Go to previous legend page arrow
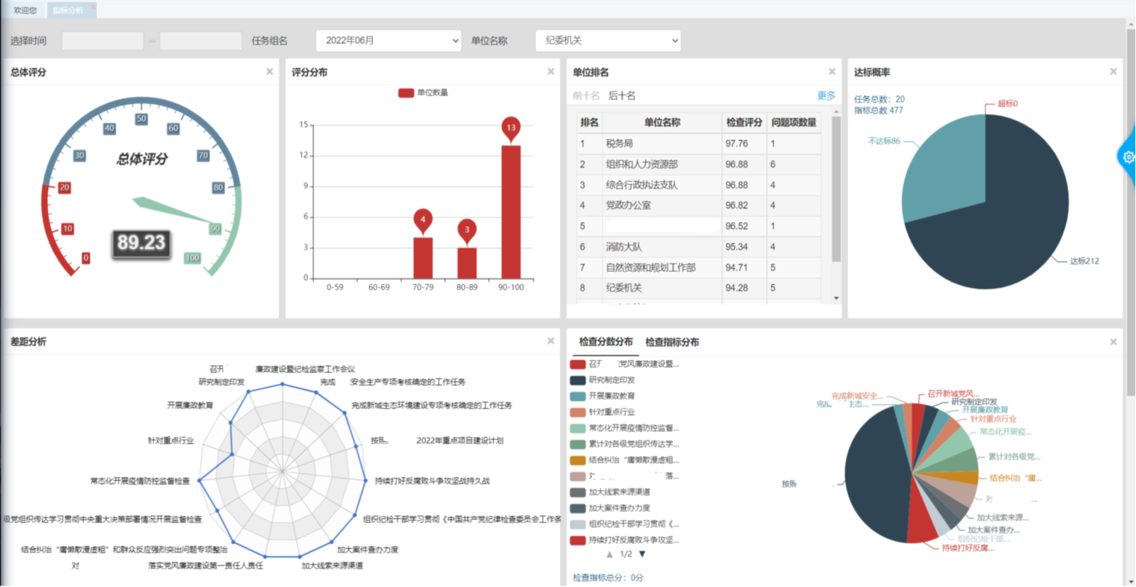Image resolution: width=1136 pixels, height=587 pixels. [x=610, y=554]
